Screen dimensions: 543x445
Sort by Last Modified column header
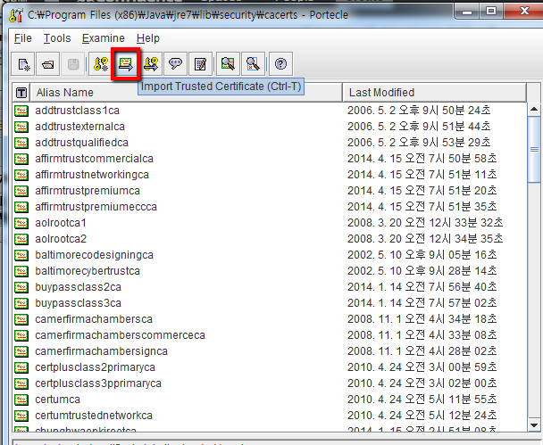click(x=435, y=93)
